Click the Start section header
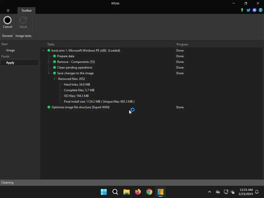Image resolution: width=264 pixels, height=198 pixels. point(4,44)
